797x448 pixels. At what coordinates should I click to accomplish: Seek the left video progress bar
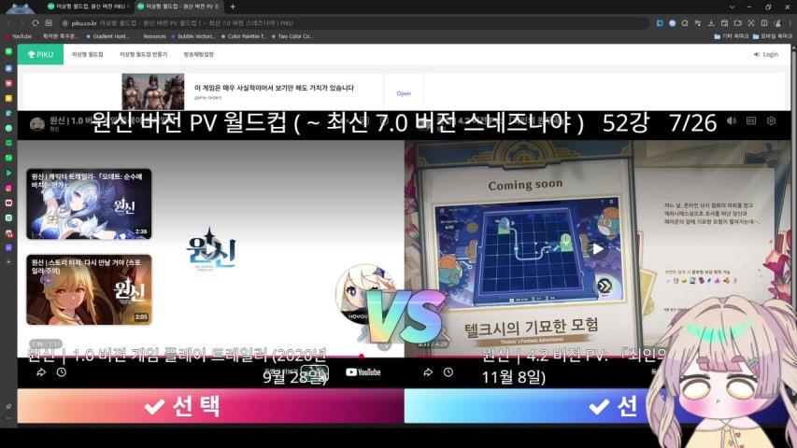(x=210, y=357)
